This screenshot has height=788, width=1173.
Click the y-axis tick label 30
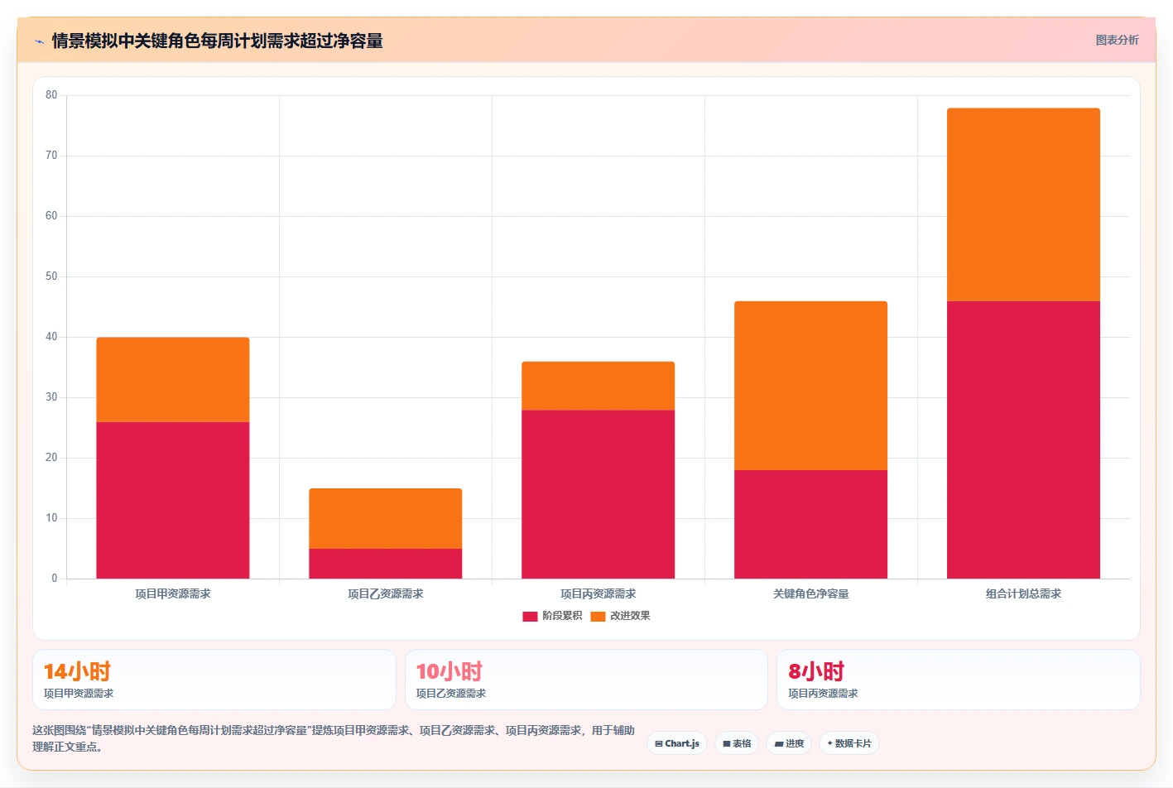click(51, 397)
